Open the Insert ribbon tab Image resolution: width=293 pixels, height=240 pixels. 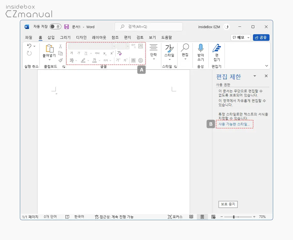tap(51, 38)
